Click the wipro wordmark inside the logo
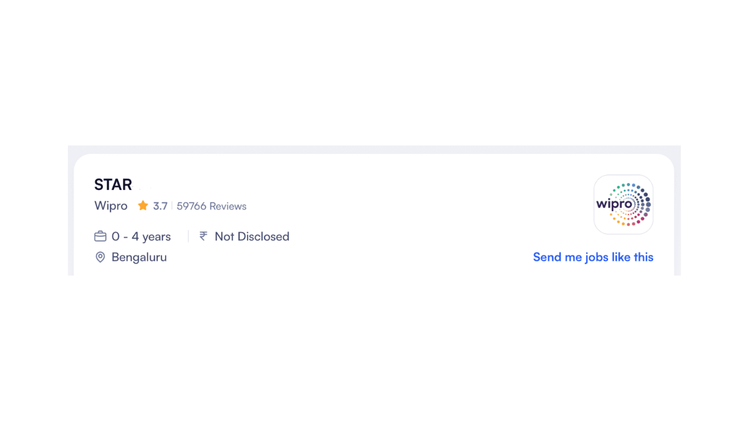Screen dimensions: 749x421 click(x=614, y=205)
